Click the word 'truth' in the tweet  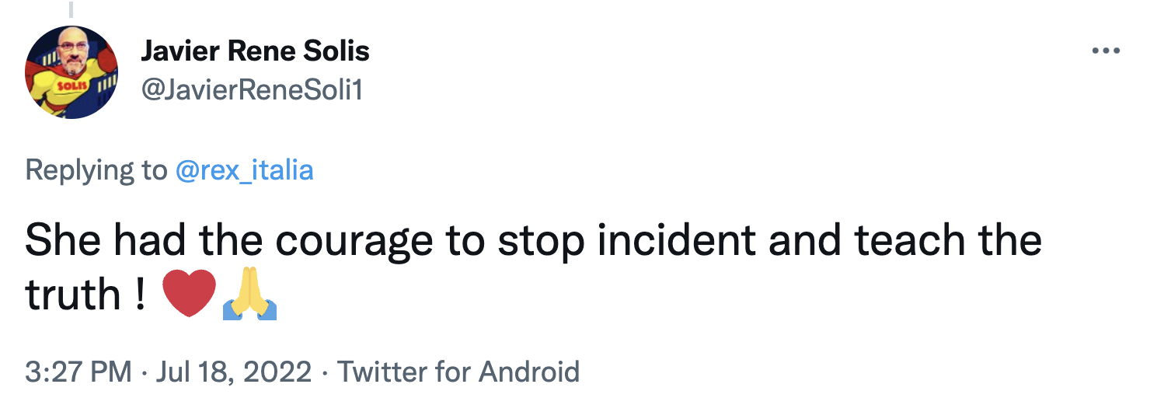tap(73, 295)
